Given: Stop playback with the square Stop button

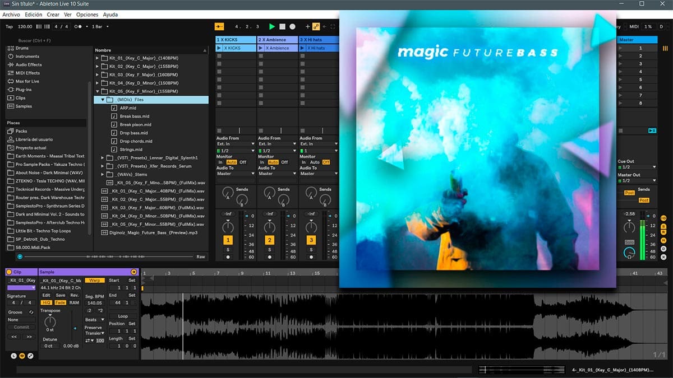Looking at the screenshot, I should pyautogui.click(x=282, y=26).
